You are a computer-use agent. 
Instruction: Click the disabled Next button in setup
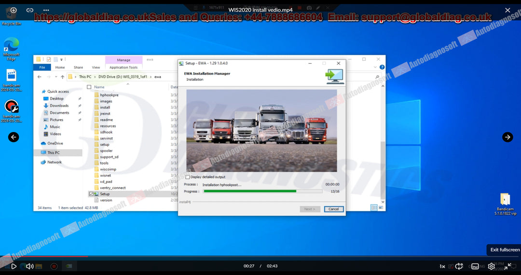pyautogui.click(x=310, y=210)
